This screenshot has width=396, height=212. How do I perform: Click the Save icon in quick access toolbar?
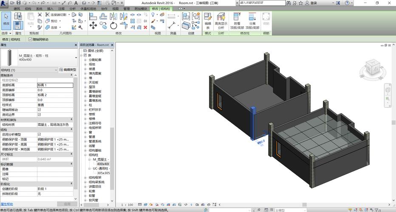[x=18, y=3]
